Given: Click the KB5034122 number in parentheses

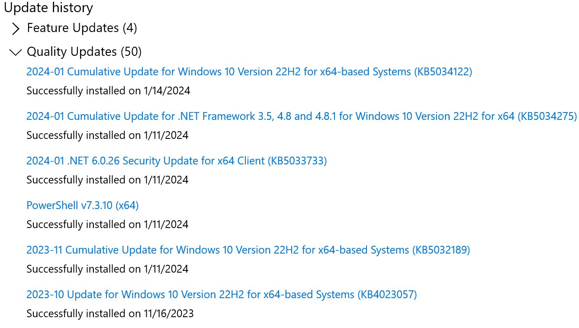Looking at the screenshot, I should 443,71.
